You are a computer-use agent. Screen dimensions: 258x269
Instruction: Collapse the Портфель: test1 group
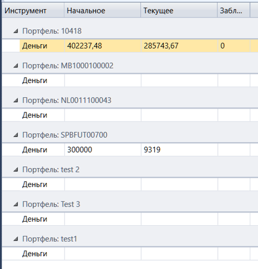point(16,239)
